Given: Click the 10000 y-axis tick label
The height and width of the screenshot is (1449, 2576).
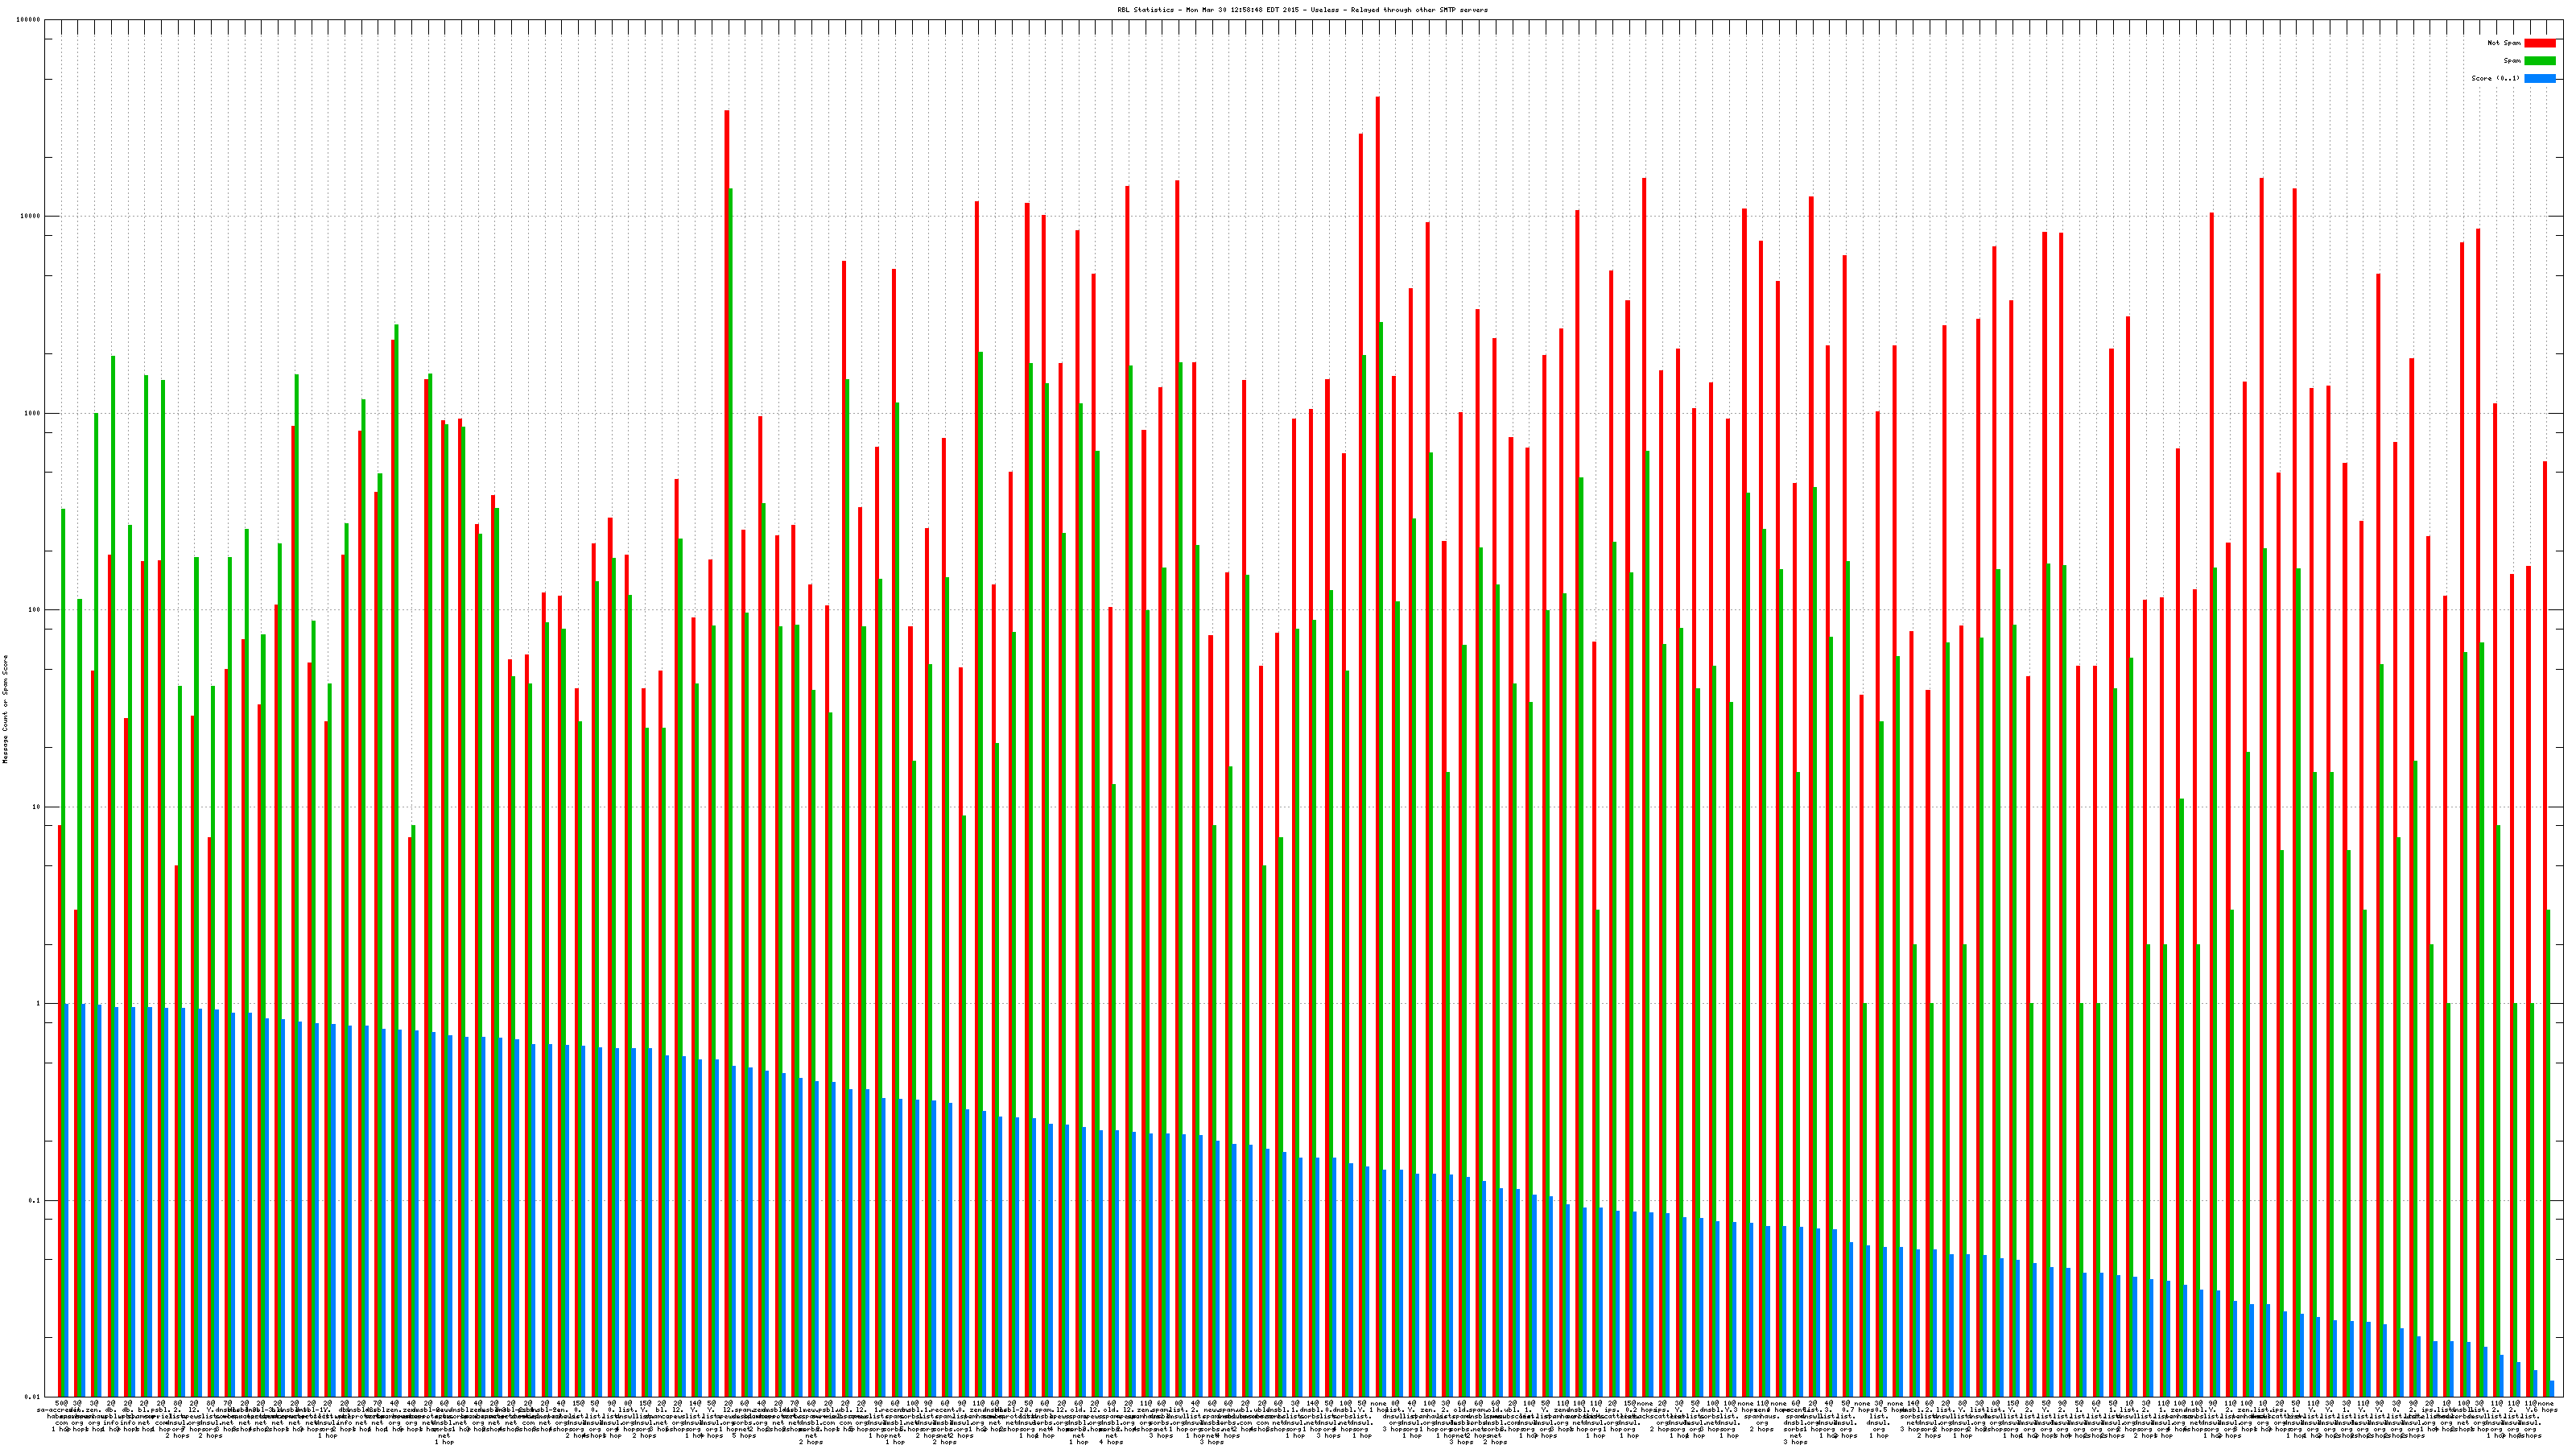Looking at the screenshot, I should (31, 217).
